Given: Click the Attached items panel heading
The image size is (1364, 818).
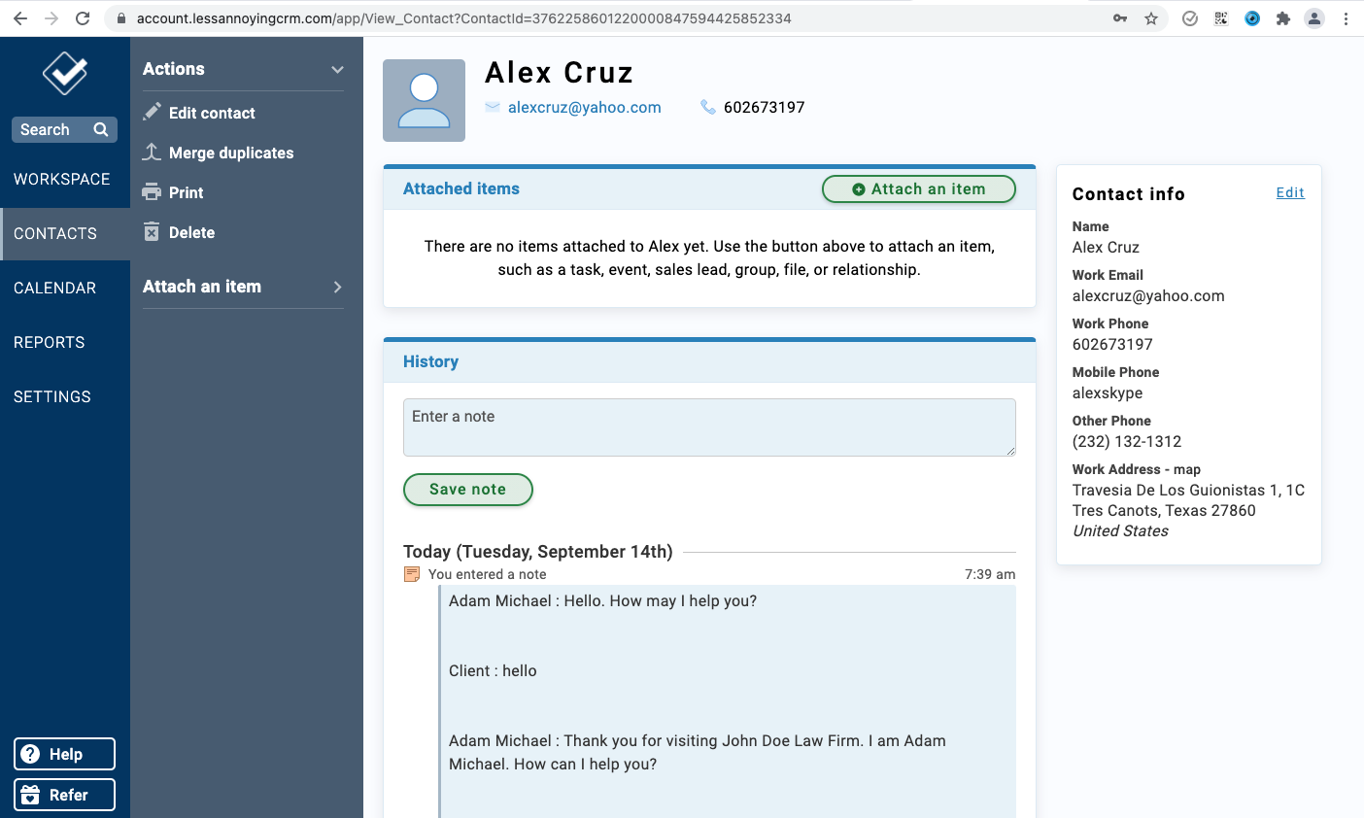Looking at the screenshot, I should tap(461, 188).
